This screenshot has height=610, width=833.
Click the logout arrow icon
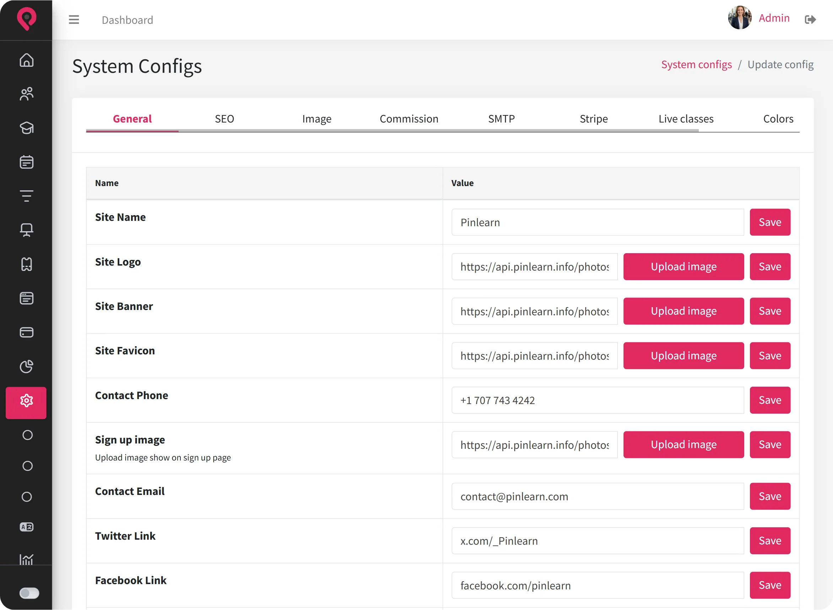(x=810, y=19)
